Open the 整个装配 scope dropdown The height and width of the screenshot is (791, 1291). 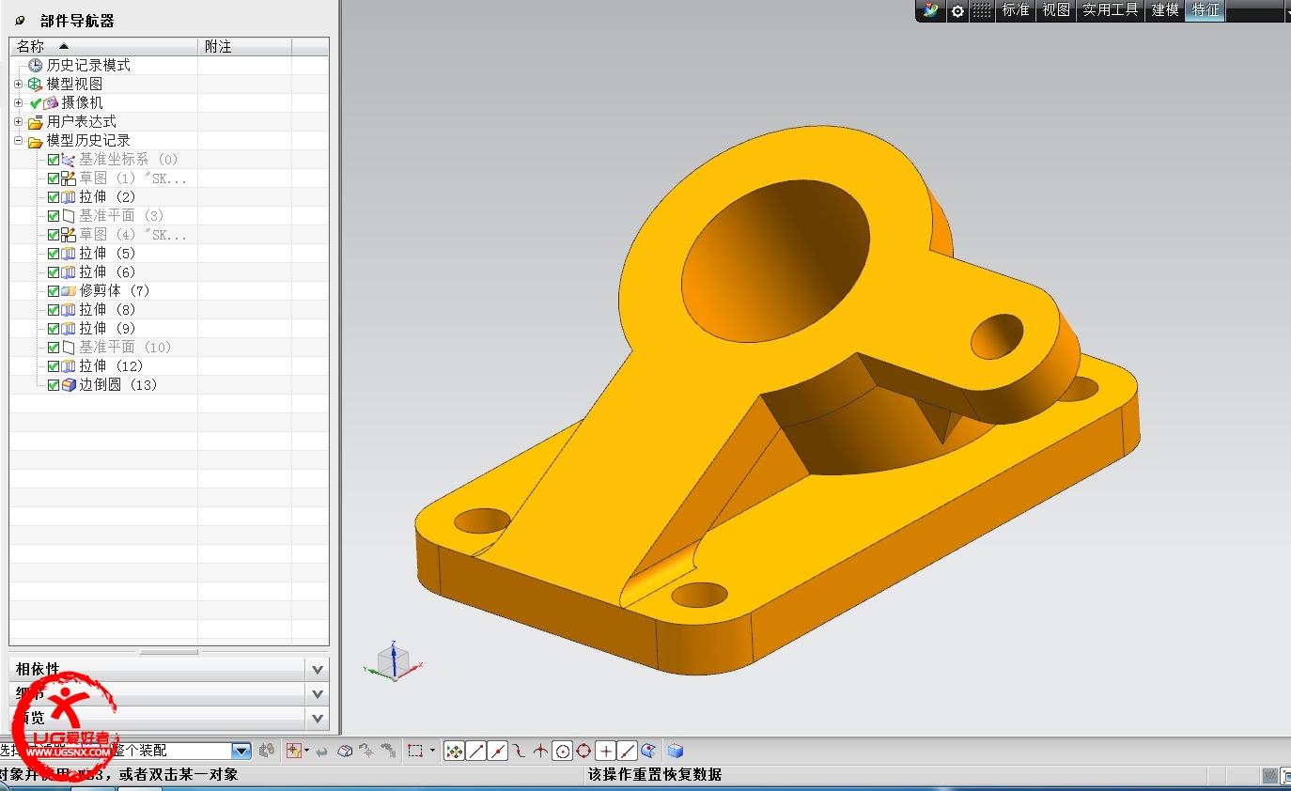241,751
